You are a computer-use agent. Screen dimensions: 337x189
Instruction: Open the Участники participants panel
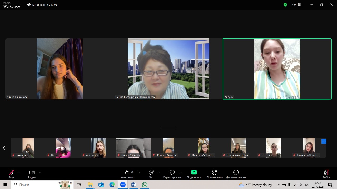[127, 172]
